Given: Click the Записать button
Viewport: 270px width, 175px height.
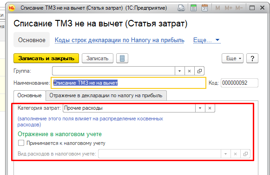Looking at the screenshot, I should click(98, 58).
